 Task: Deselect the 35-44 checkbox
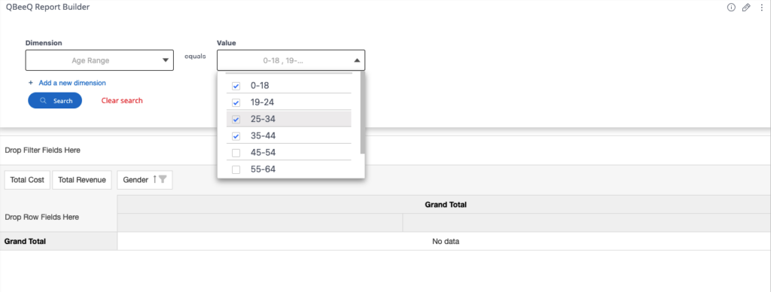pyautogui.click(x=236, y=136)
